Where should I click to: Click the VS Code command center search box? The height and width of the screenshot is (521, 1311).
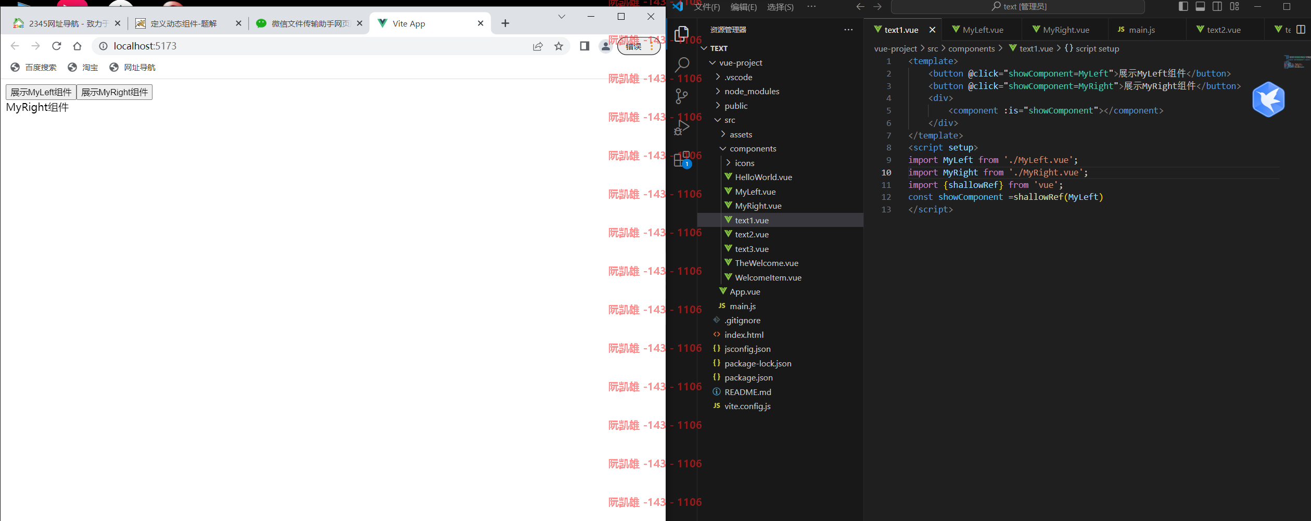click(x=1018, y=7)
